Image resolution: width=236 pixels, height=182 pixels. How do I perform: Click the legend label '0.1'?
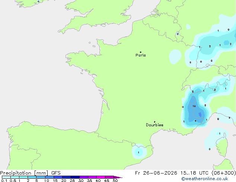click(x=4, y=181)
